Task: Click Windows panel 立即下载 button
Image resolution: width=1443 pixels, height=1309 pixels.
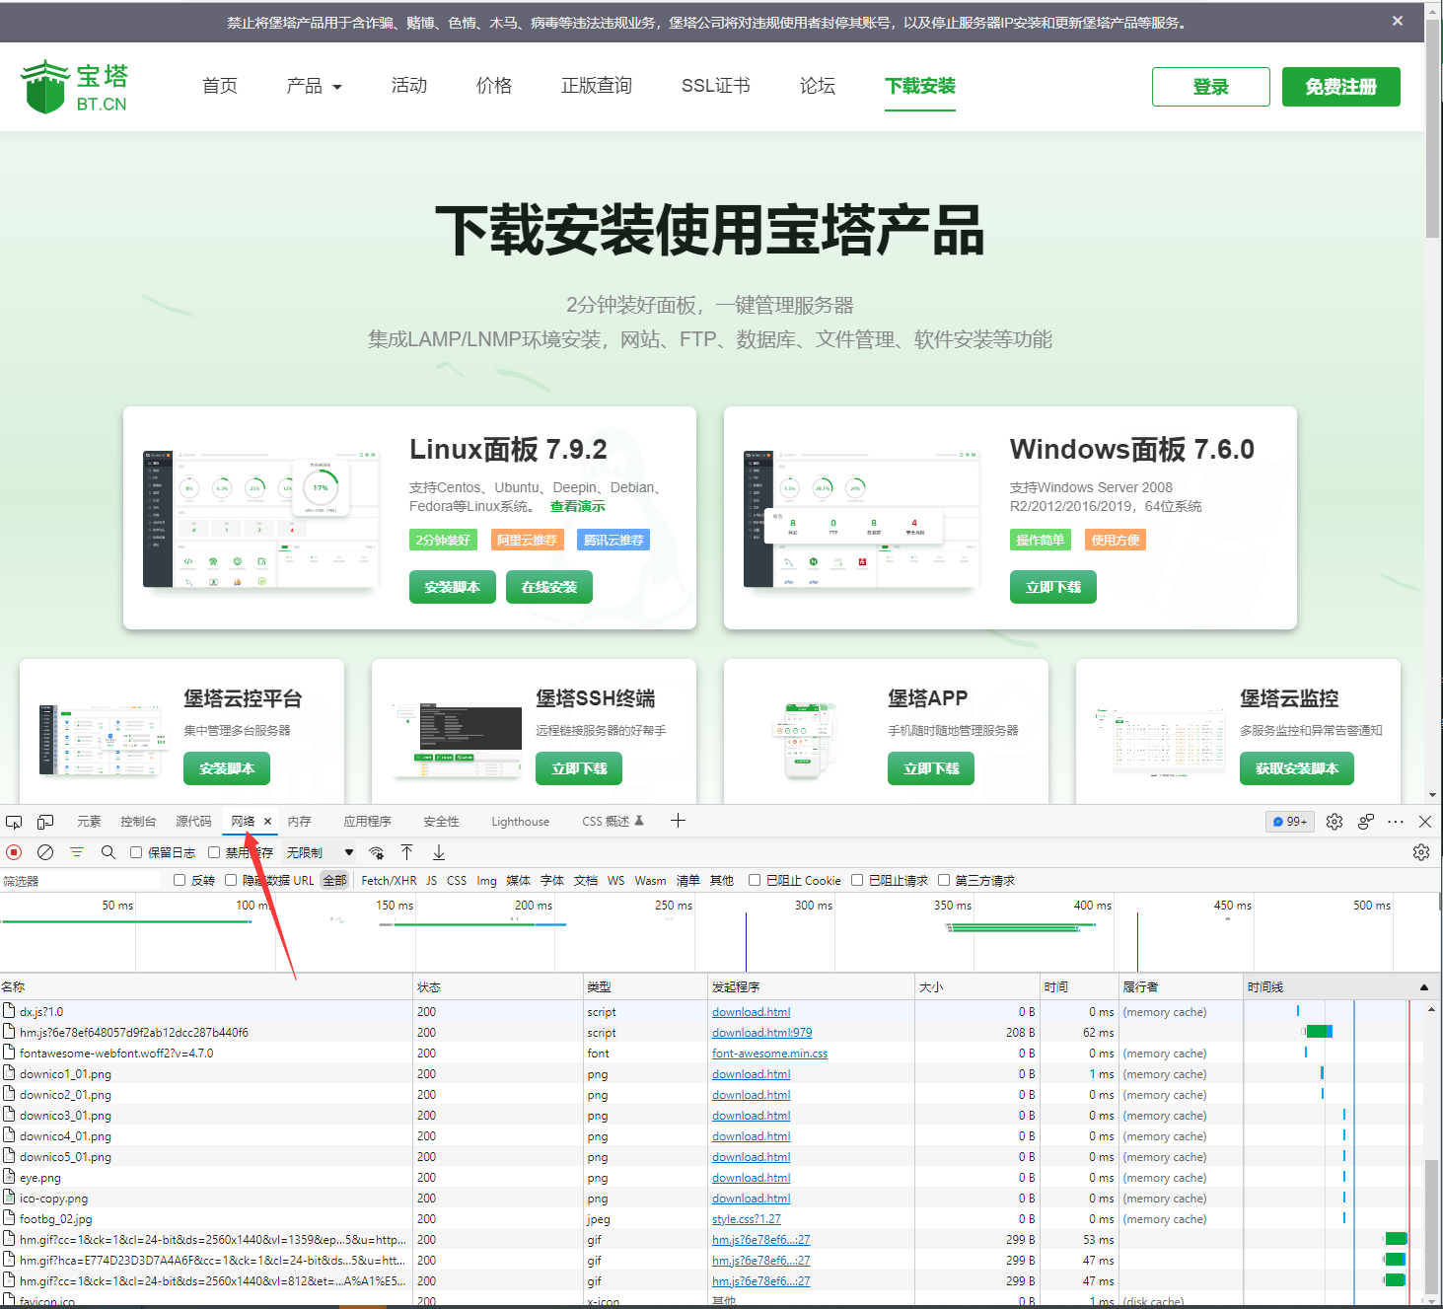Action: pyautogui.click(x=1052, y=587)
